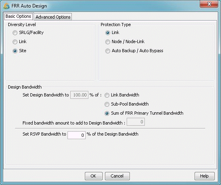Image resolution: width=221 pixels, height=185 pixels.
Task: Click the Set RSVP Bandwidth to label
Action: [44, 134]
